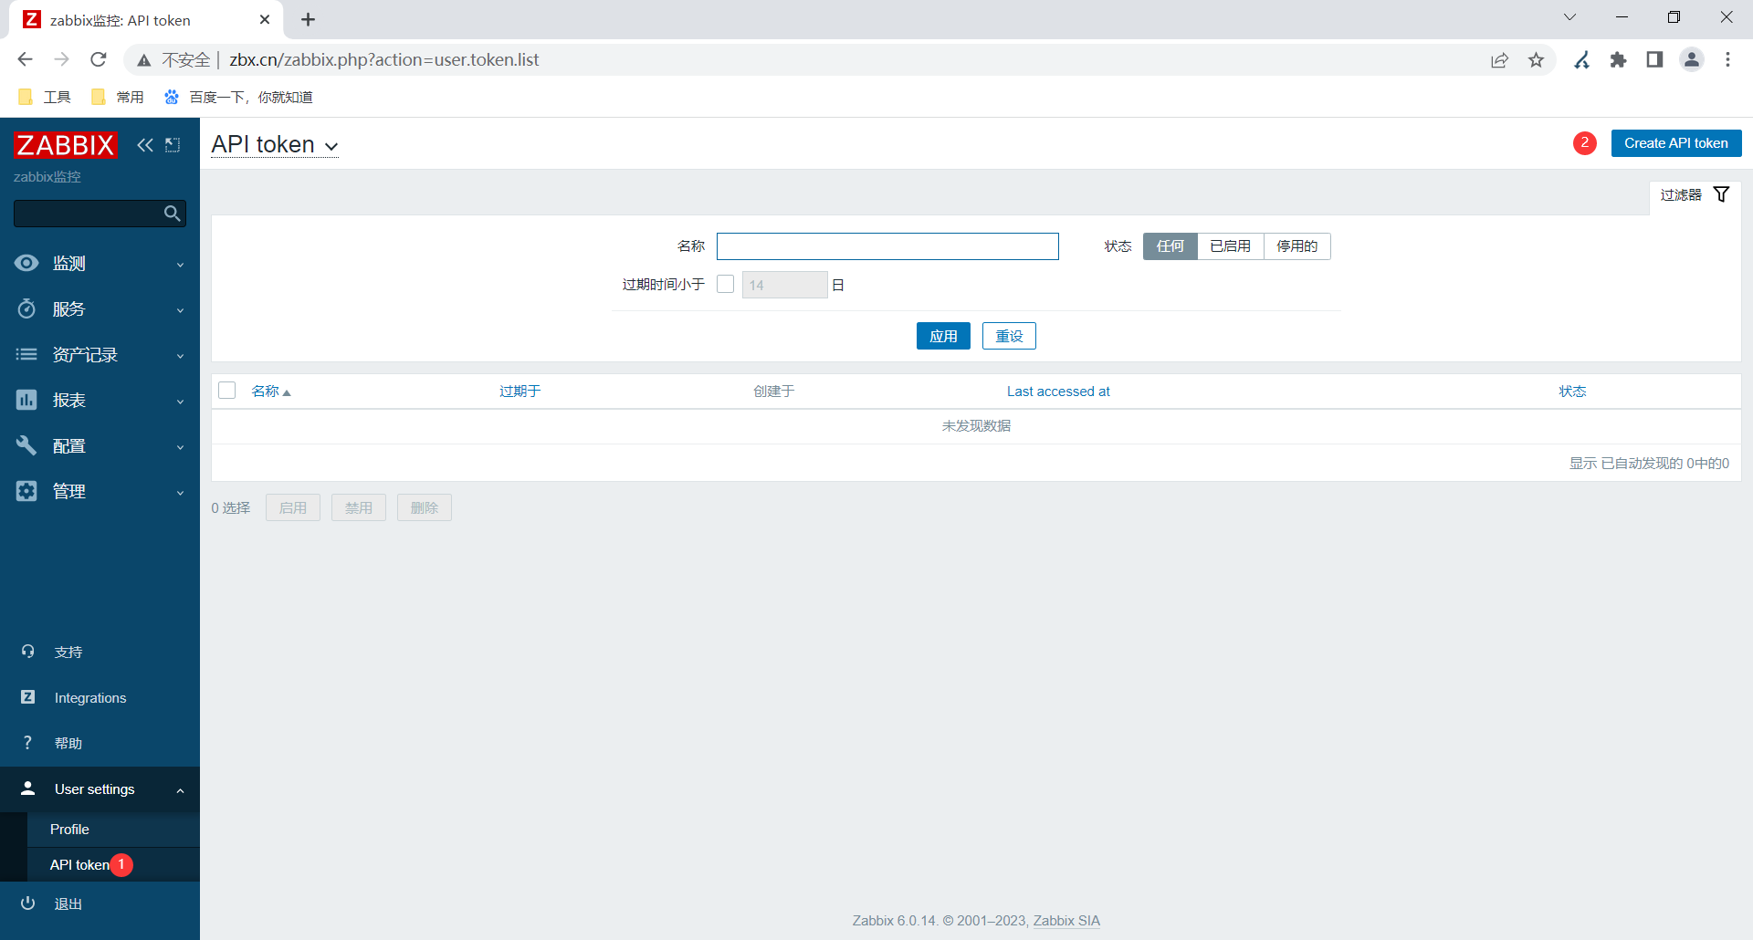Click the sidebar search magnifier icon
Image resolution: width=1753 pixels, height=940 pixels.
172,214
